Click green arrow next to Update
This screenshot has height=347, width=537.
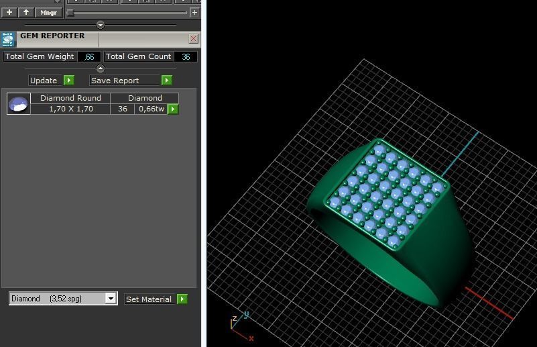coord(69,81)
